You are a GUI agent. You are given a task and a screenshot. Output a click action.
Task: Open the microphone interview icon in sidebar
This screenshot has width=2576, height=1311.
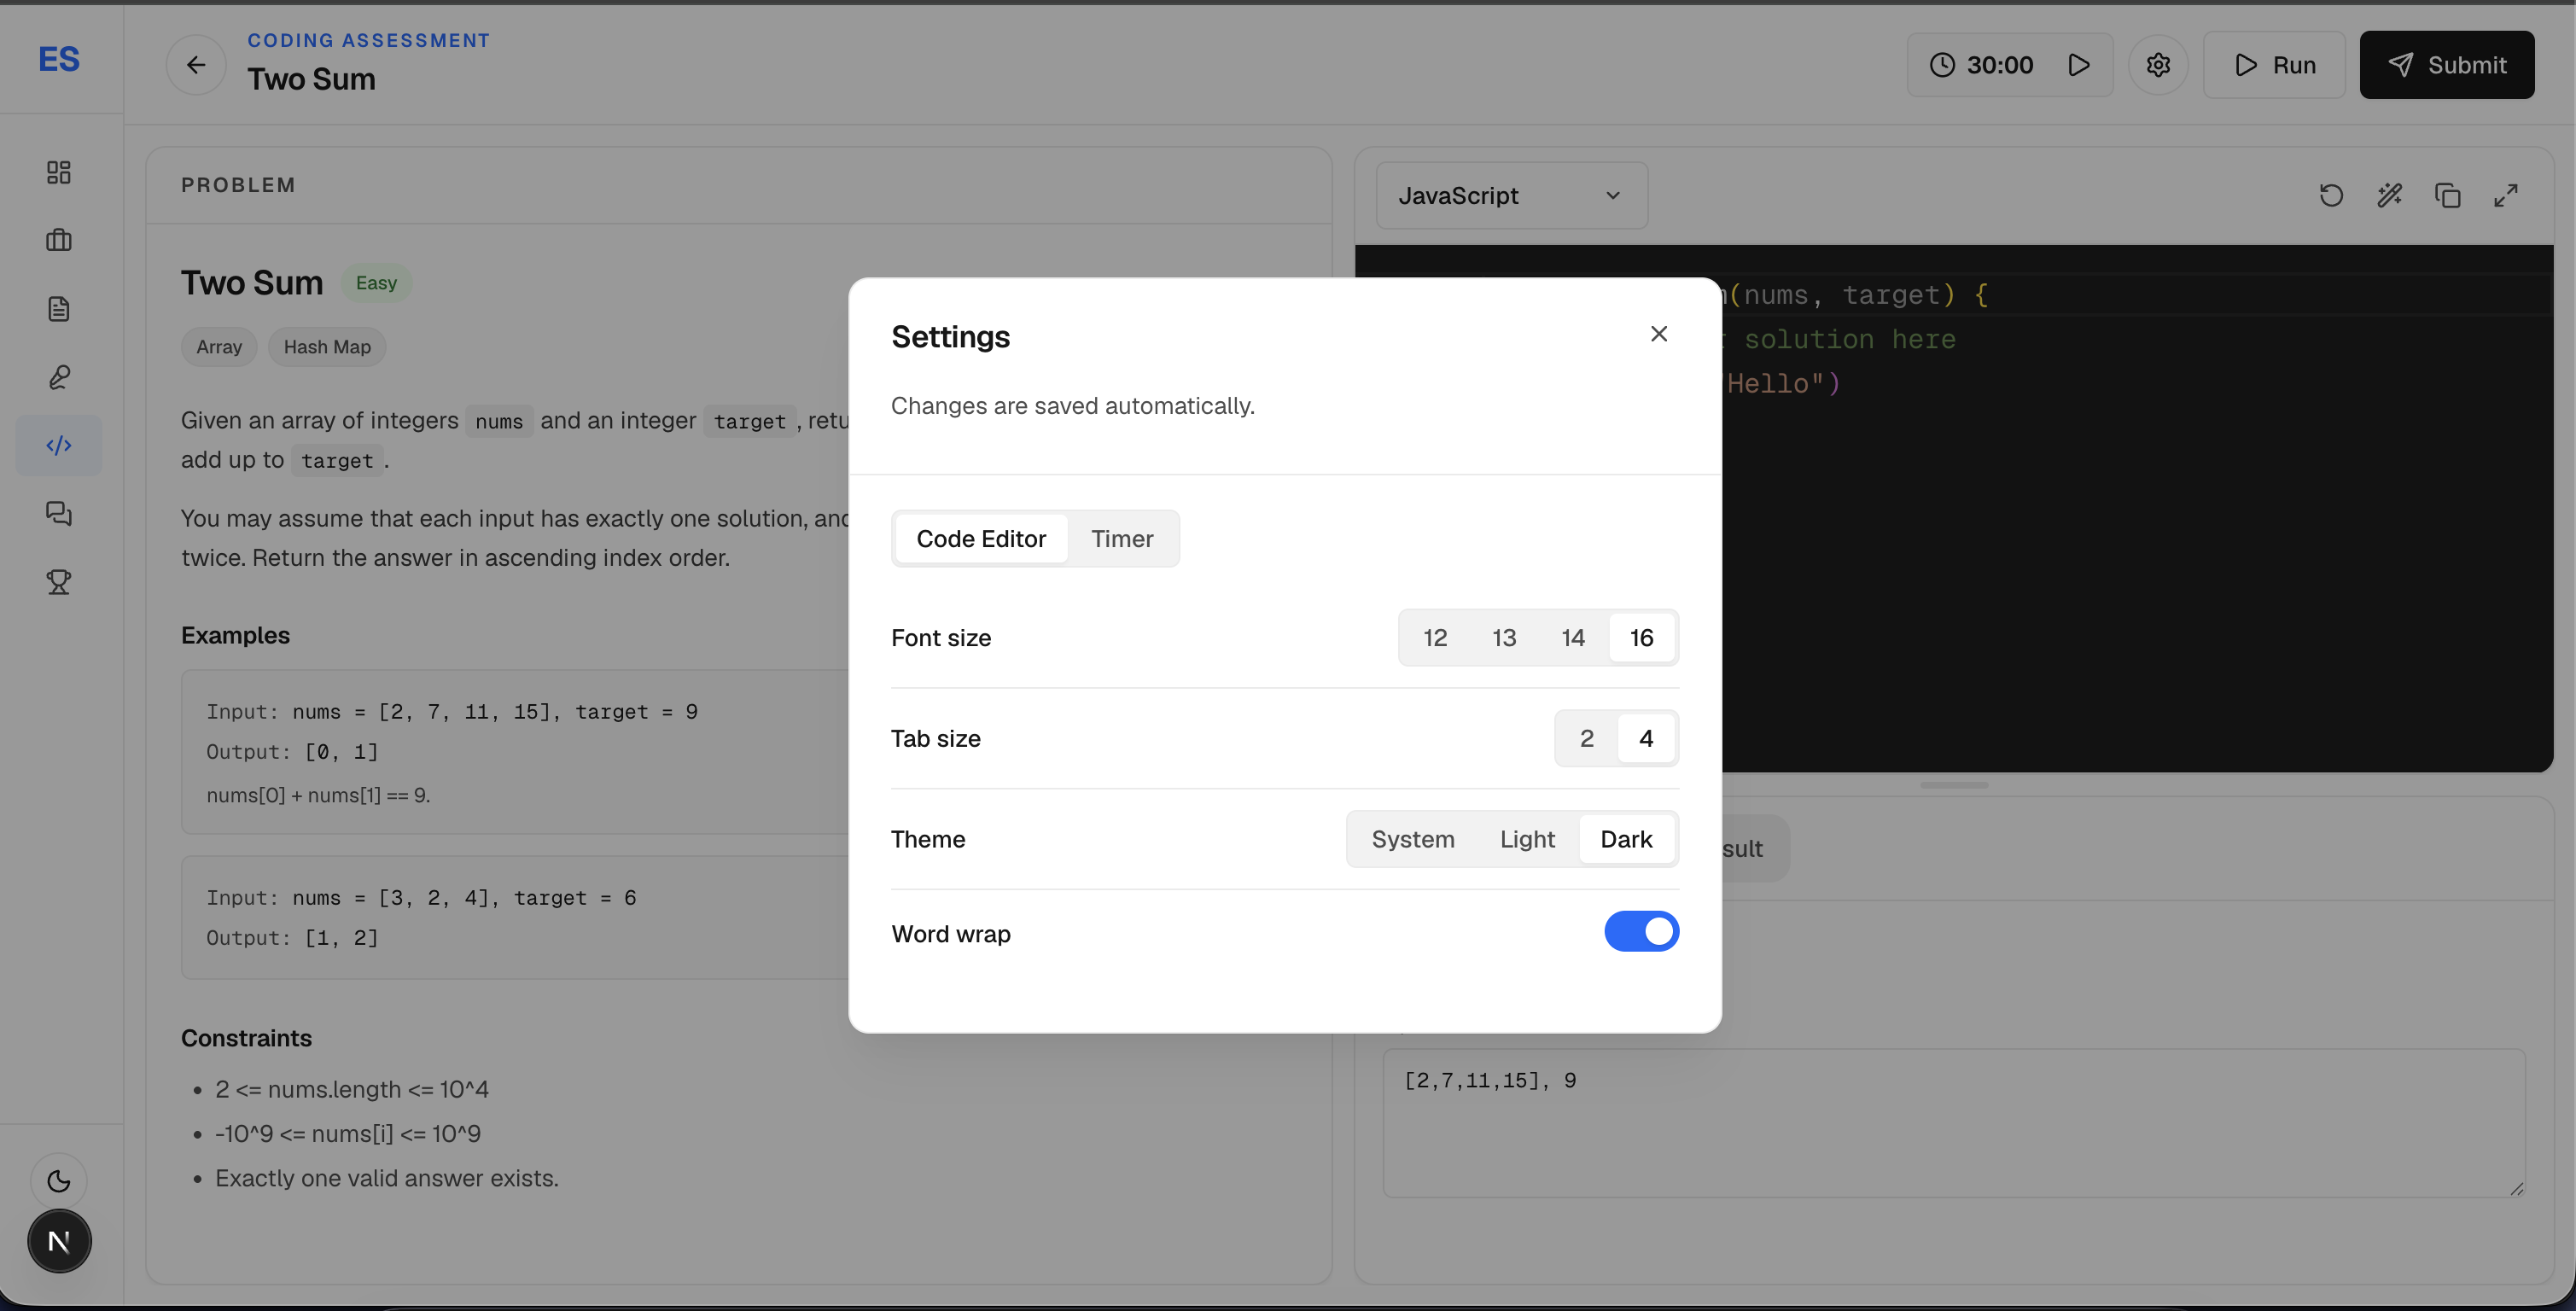(x=59, y=377)
